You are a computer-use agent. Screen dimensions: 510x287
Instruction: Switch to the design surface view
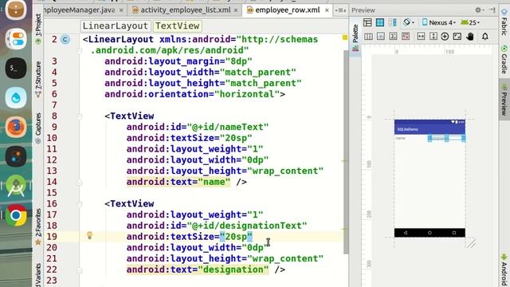pos(367,22)
